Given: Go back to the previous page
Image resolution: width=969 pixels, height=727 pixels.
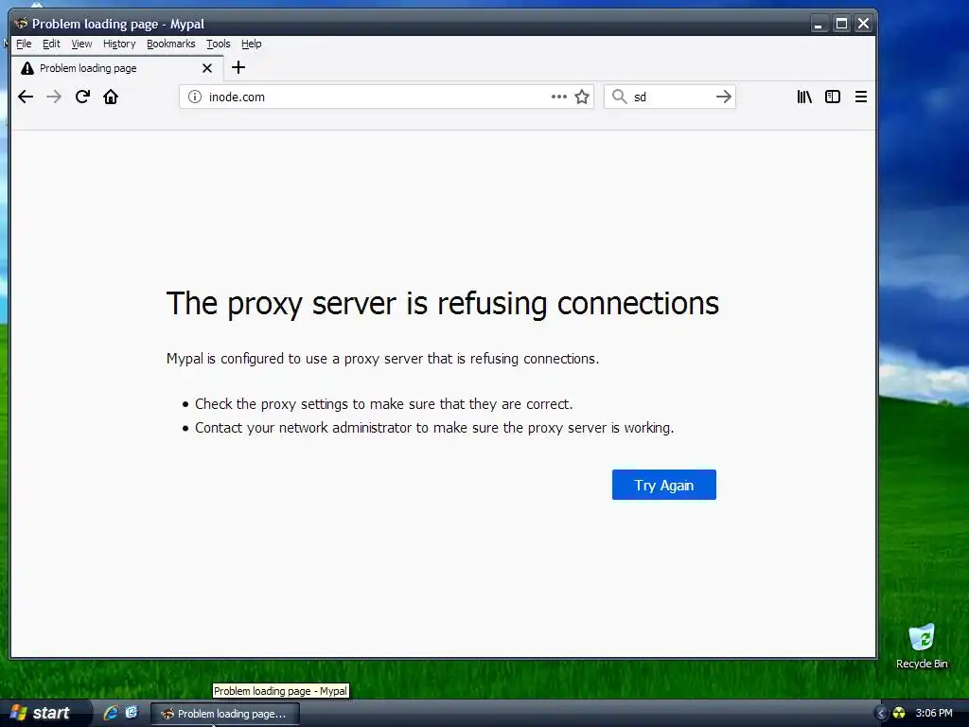Looking at the screenshot, I should tap(26, 97).
